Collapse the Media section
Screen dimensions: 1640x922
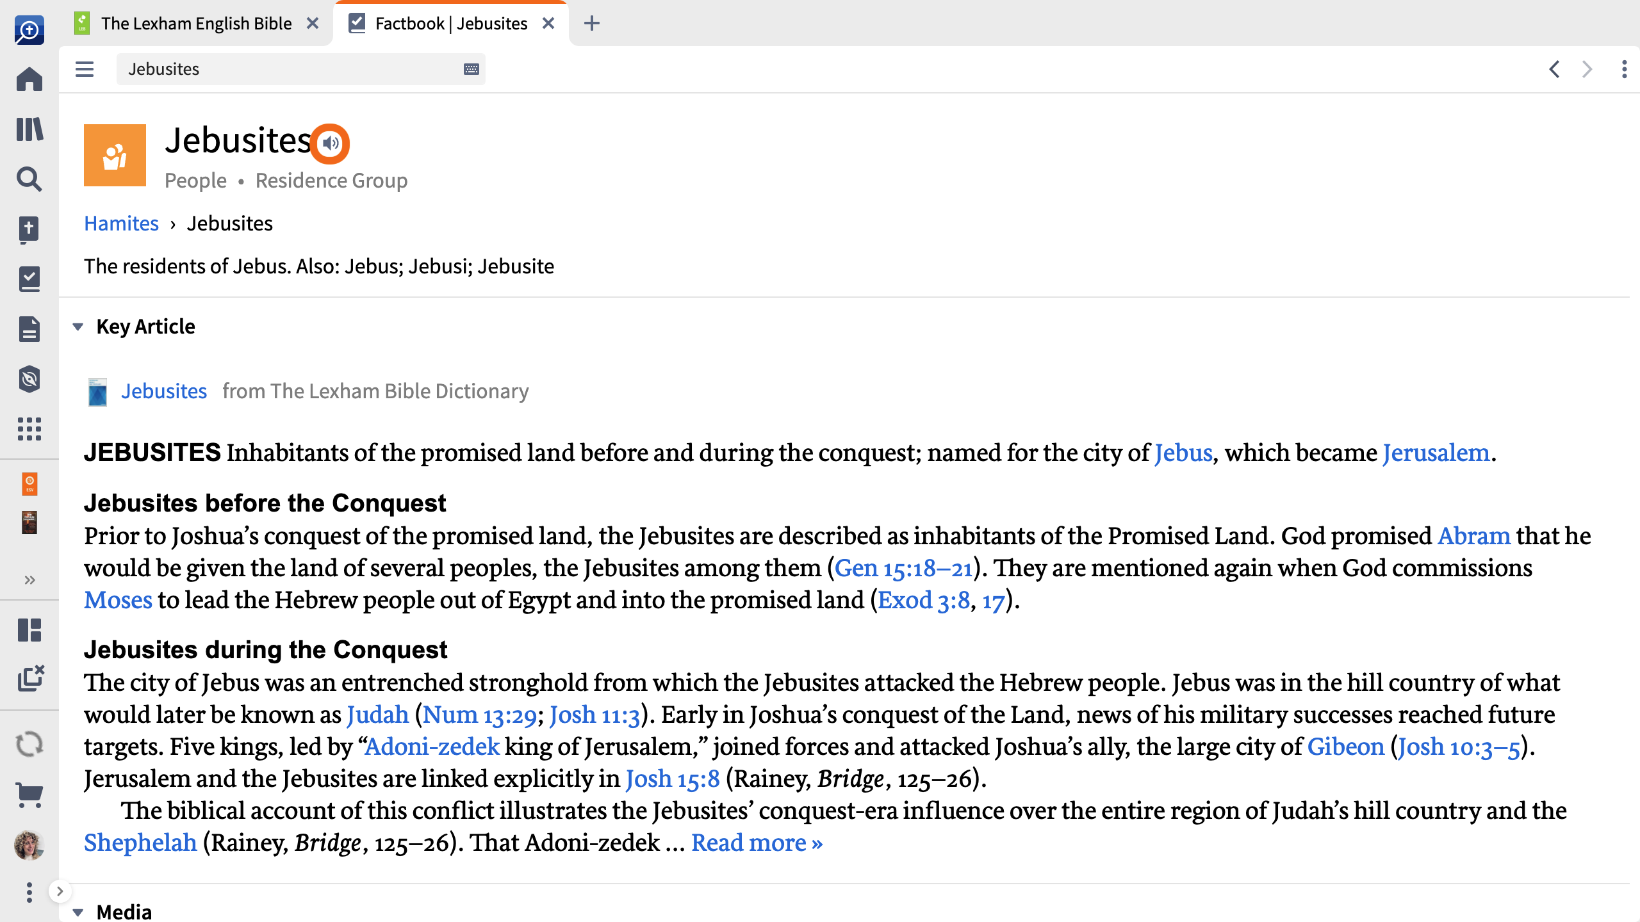[x=78, y=912]
